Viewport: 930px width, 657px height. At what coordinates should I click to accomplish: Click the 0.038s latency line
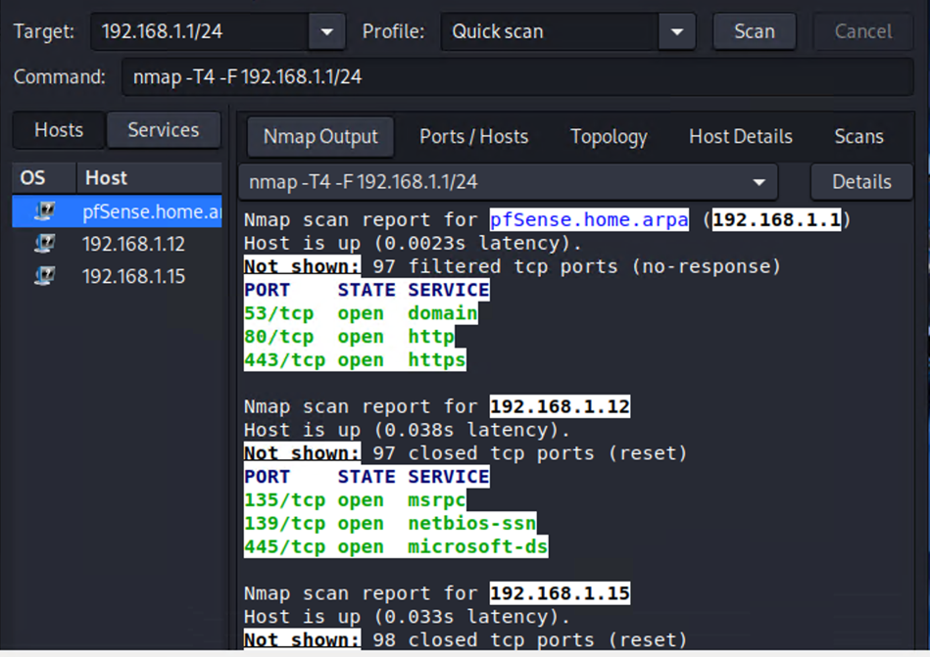coord(407,430)
